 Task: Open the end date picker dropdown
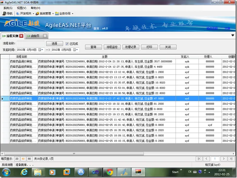(76, 50)
